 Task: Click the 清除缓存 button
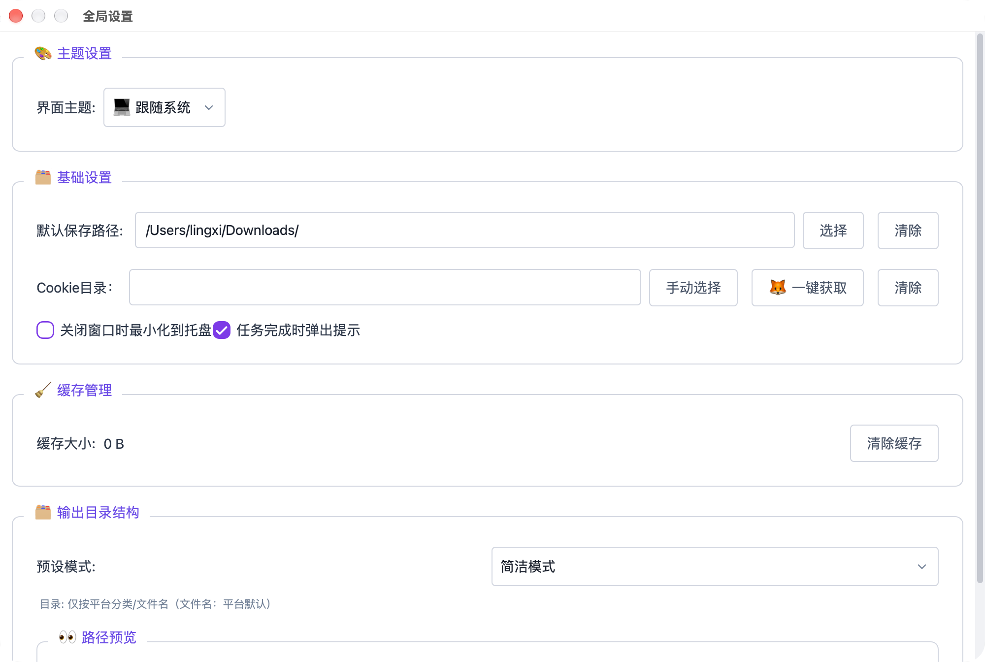(x=894, y=443)
